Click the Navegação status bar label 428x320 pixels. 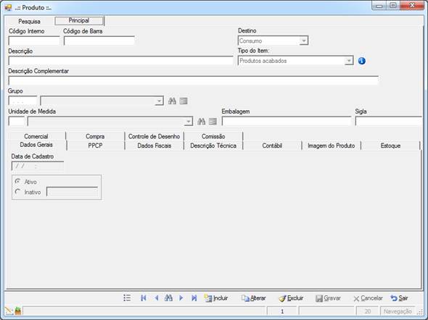(x=398, y=311)
